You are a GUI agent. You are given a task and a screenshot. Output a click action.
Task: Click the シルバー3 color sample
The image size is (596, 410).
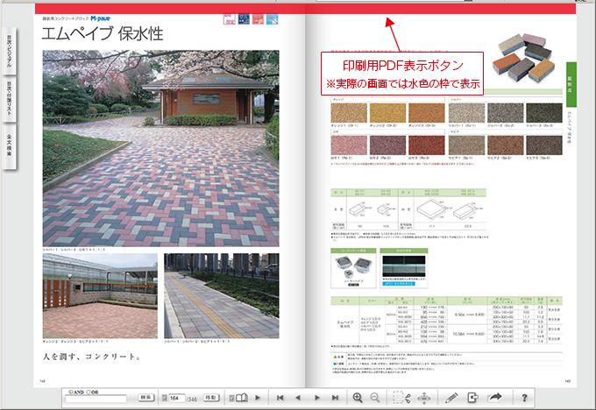[544, 113]
